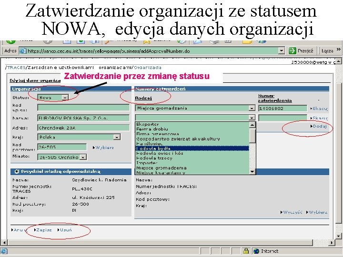Focus the approval number field 11306802
This screenshot has width=343, height=257.
283,108
